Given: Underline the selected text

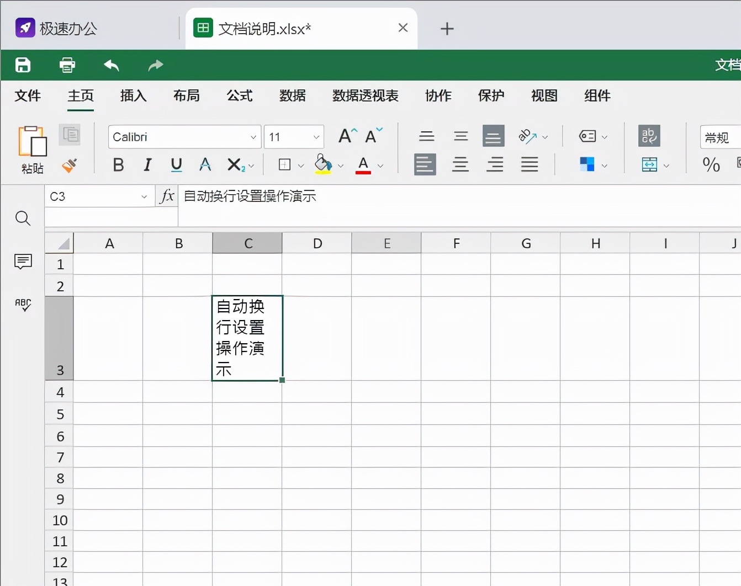Looking at the screenshot, I should (x=176, y=164).
